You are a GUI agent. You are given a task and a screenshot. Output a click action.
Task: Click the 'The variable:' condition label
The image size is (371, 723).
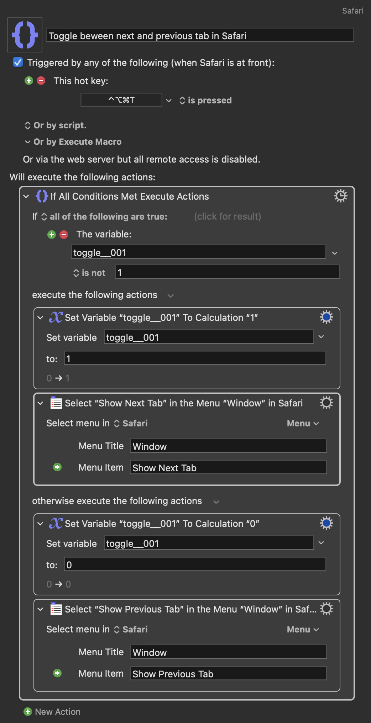point(104,234)
